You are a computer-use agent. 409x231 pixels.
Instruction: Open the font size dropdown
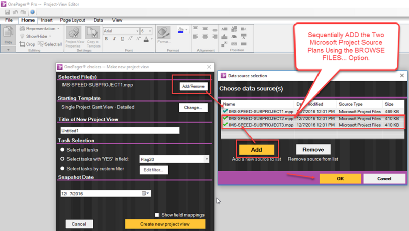[150, 31]
